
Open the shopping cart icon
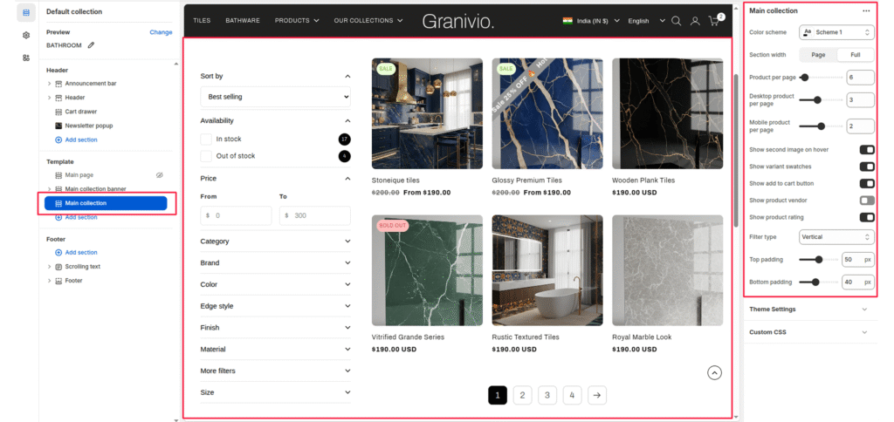pyautogui.click(x=715, y=21)
